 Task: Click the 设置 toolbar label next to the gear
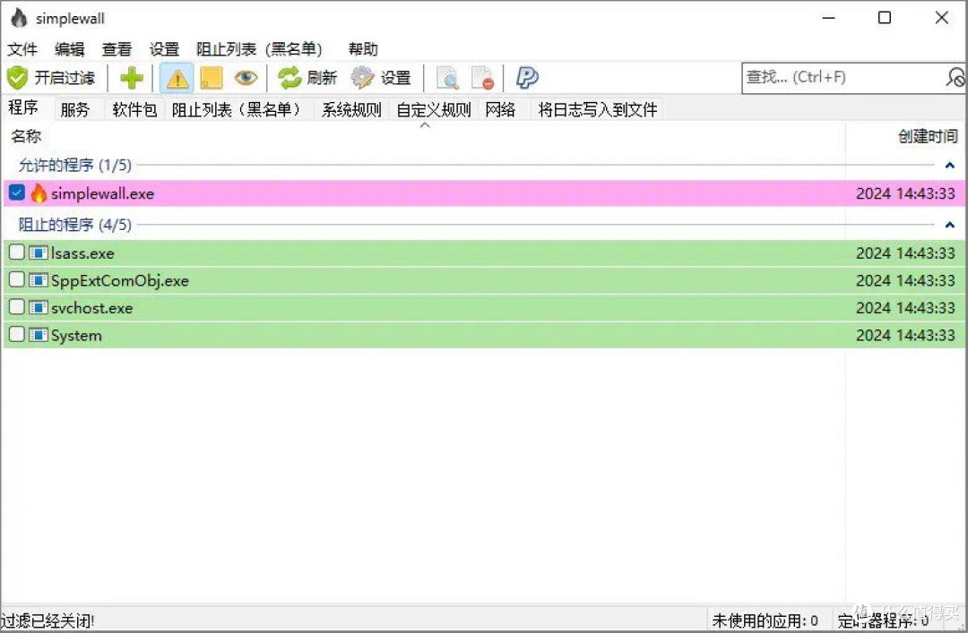395,78
